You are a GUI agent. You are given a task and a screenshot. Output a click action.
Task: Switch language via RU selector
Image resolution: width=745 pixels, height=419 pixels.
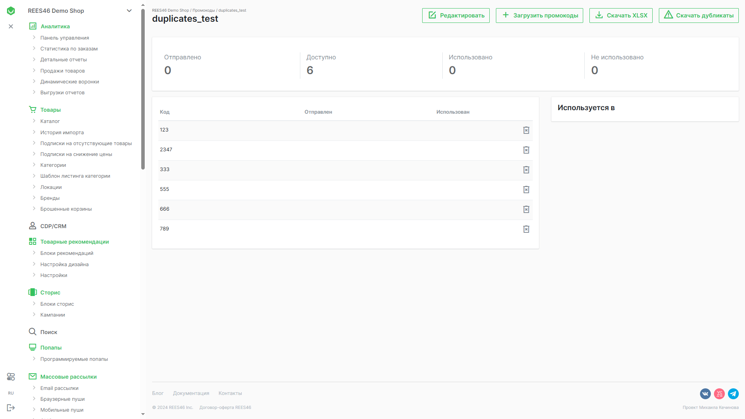click(11, 393)
